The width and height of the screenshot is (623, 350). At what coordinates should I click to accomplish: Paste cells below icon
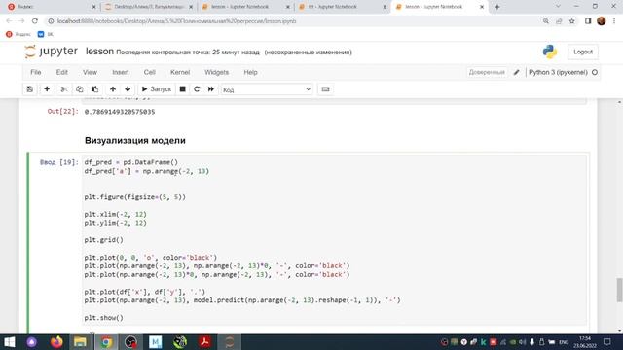coord(94,89)
